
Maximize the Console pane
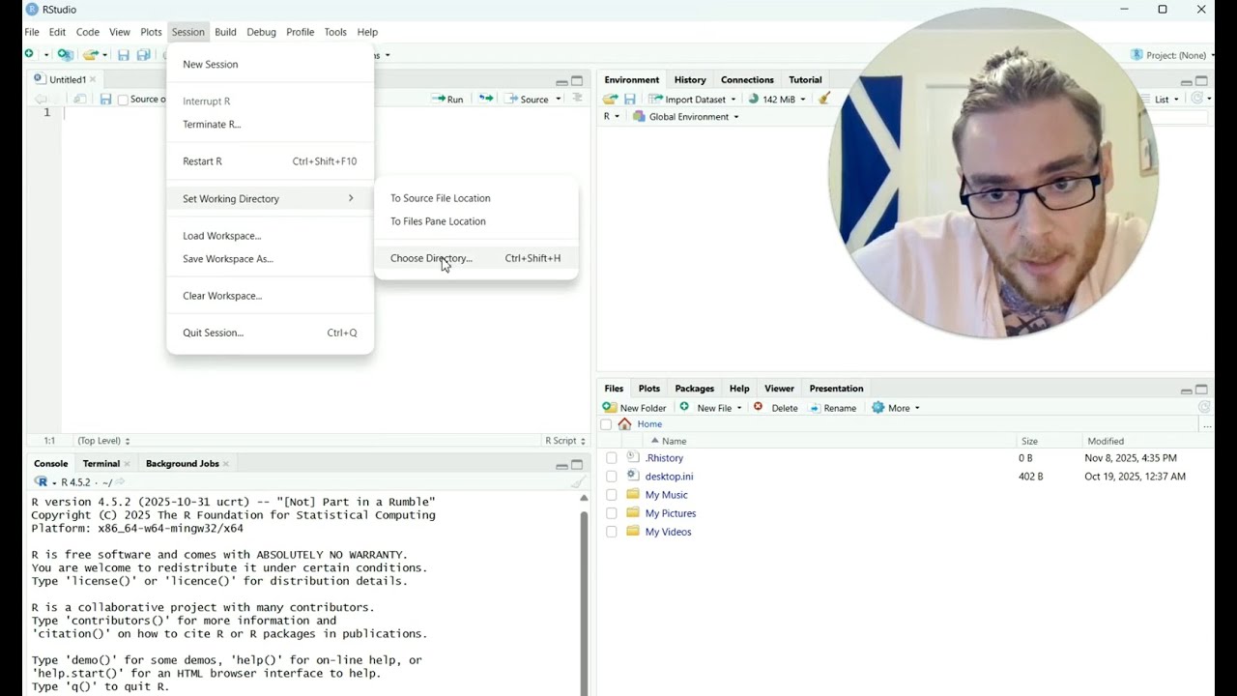577,465
